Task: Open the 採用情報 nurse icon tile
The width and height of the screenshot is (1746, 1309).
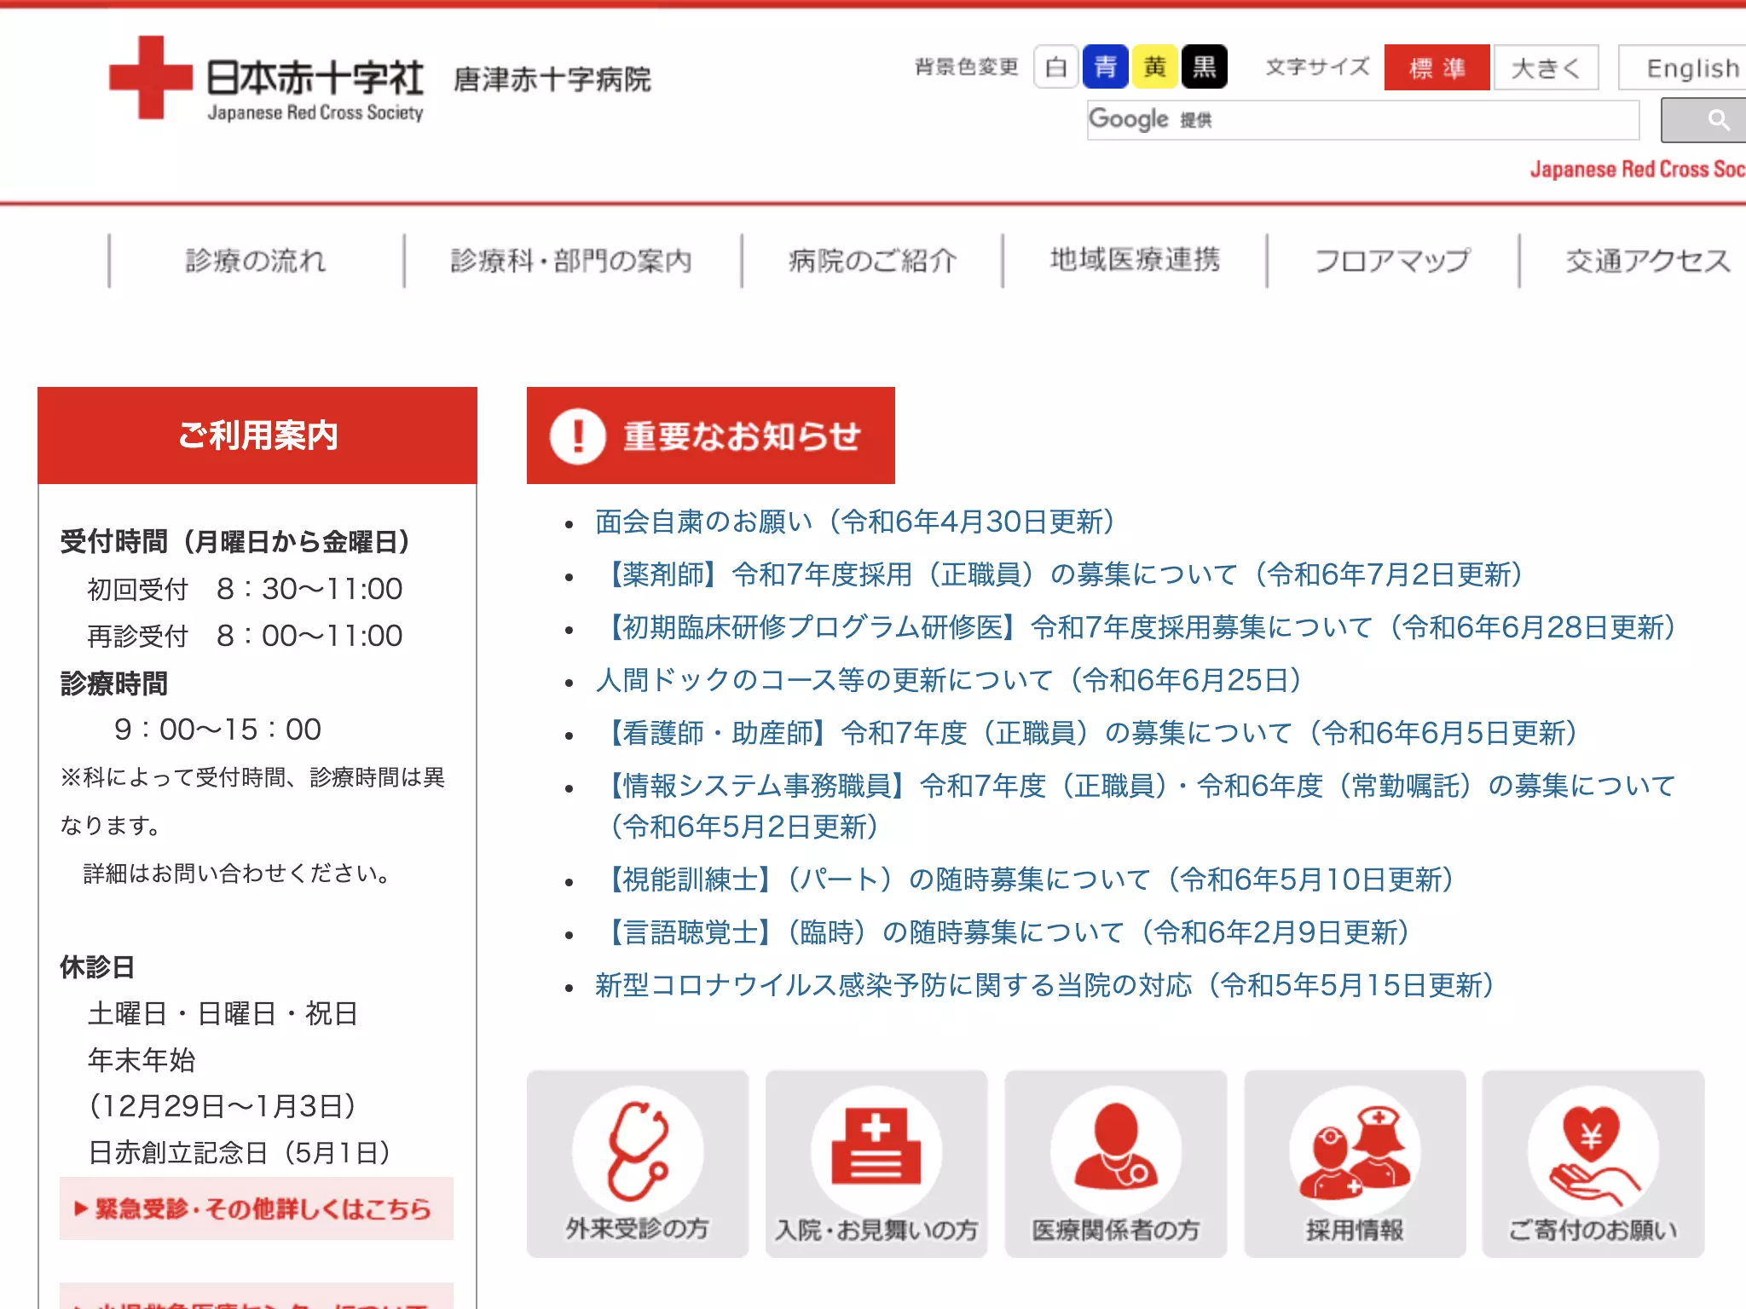Action: pos(1355,1163)
